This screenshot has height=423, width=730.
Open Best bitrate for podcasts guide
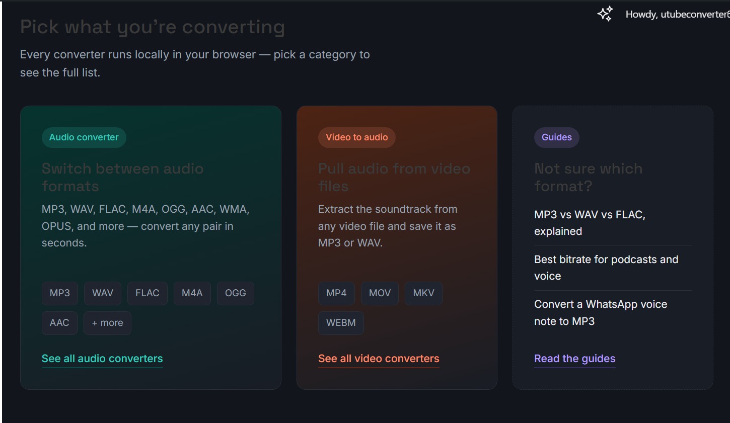click(606, 268)
